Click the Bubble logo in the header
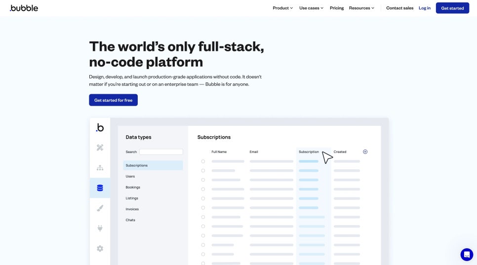The height and width of the screenshot is (265, 477). [x=24, y=8]
